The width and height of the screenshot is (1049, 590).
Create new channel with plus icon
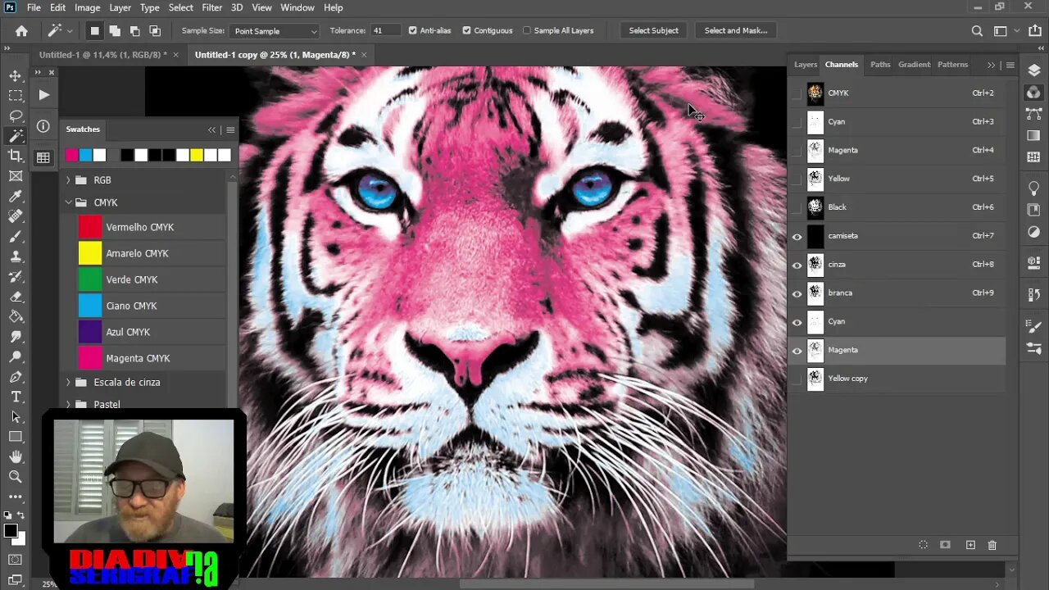pyautogui.click(x=970, y=545)
